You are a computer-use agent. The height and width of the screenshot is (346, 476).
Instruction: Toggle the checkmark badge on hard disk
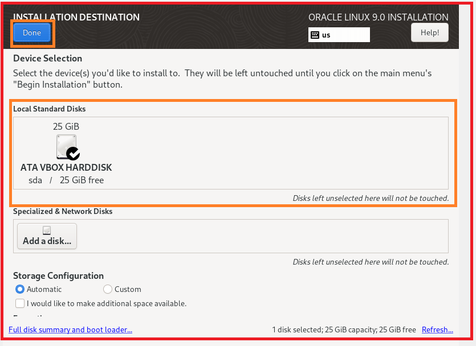(x=73, y=154)
